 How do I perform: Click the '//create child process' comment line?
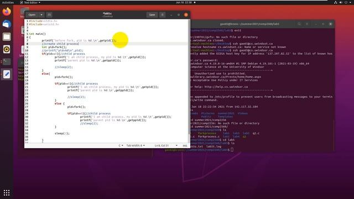(x=60, y=44)
